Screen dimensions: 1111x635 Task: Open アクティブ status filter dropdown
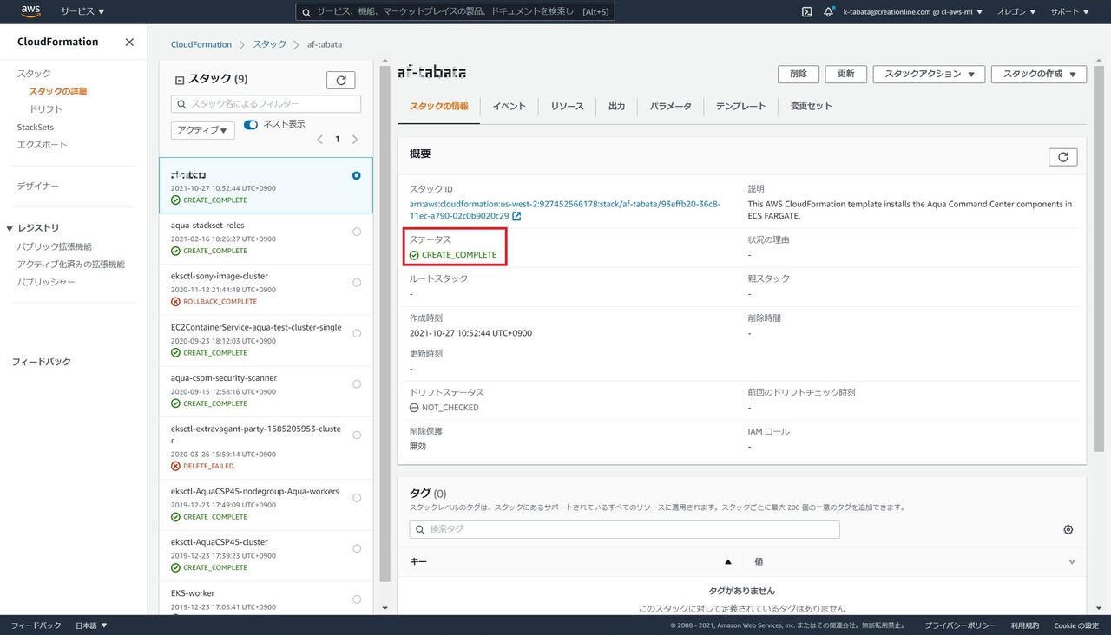tap(203, 130)
